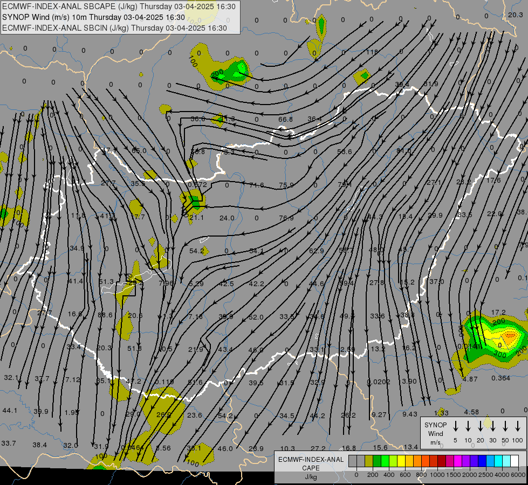
Task: Click the map value 9.27
Action: pyautogui.click(x=379, y=414)
